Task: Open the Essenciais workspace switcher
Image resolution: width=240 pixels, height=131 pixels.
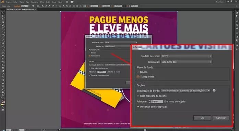Action: tap(220, 2)
